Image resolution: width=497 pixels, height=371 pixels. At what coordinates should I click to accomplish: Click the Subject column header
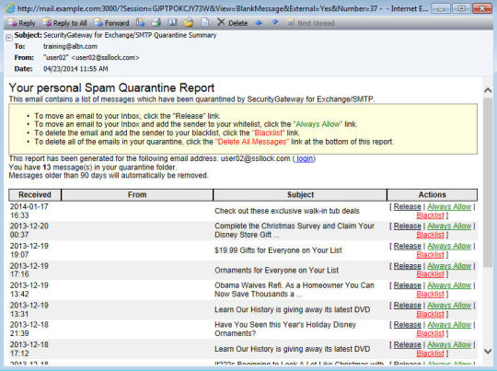[x=300, y=194]
